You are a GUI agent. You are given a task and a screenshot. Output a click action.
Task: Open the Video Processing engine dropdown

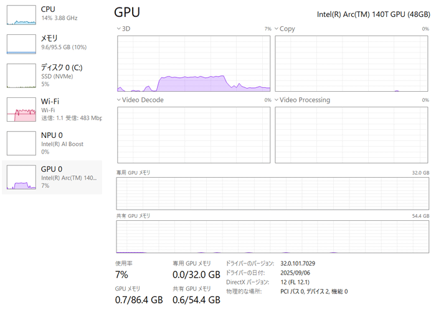coord(277,100)
